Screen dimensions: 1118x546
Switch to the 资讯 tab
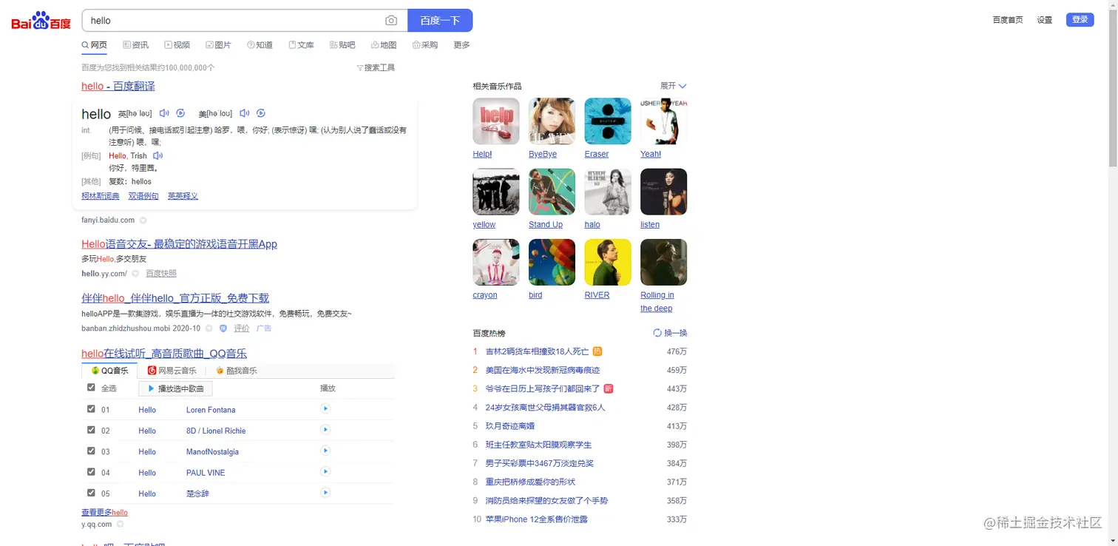pyautogui.click(x=135, y=45)
